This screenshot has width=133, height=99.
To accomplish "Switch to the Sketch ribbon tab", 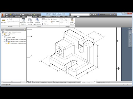I will (24, 16).
